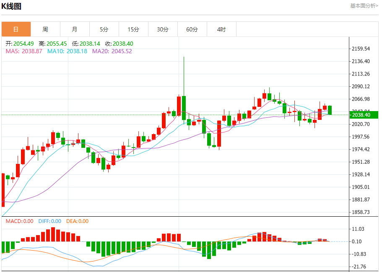Click the K线图 heading
The width and height of the screenshot is (382, 272).
(x=11, y=6)
